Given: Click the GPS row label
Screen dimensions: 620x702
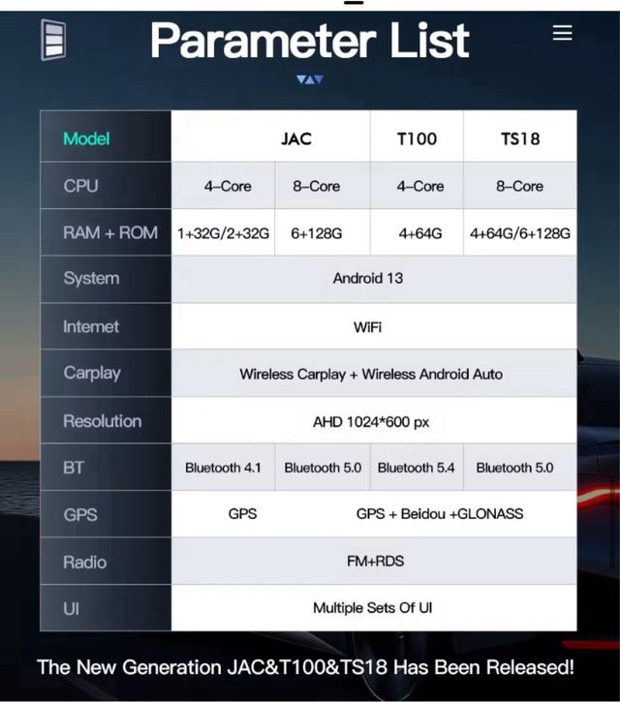Looking at the screenshot, I should (x=80, y=515).
